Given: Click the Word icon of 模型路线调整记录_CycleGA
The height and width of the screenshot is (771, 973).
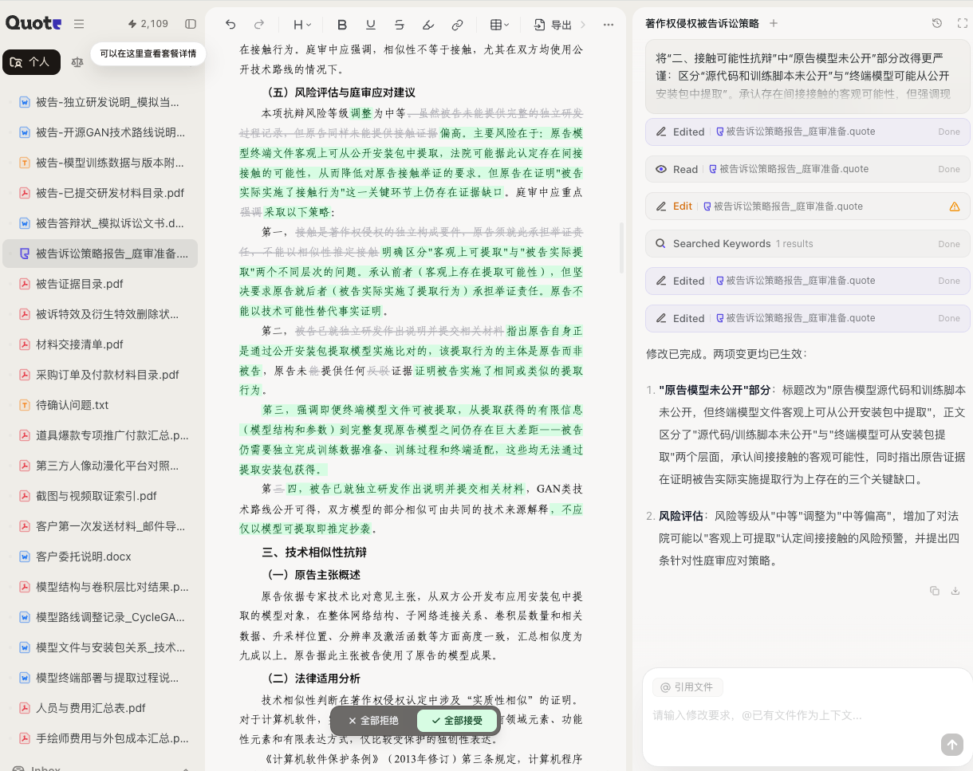Looking at the screenshot, I should click(x=25, y=617).
